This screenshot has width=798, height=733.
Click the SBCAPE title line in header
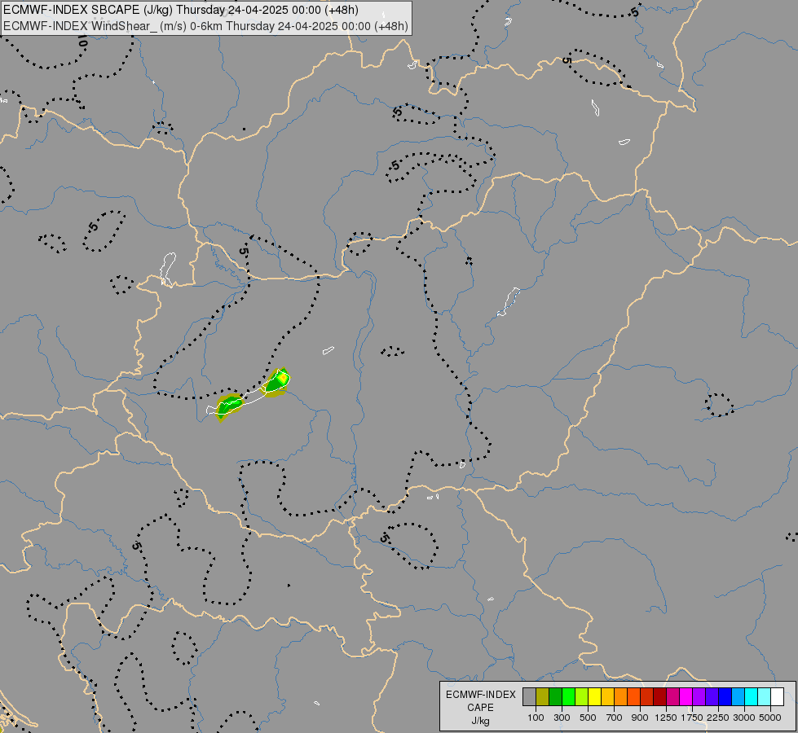pyautogui.click(x=181, y=10)
